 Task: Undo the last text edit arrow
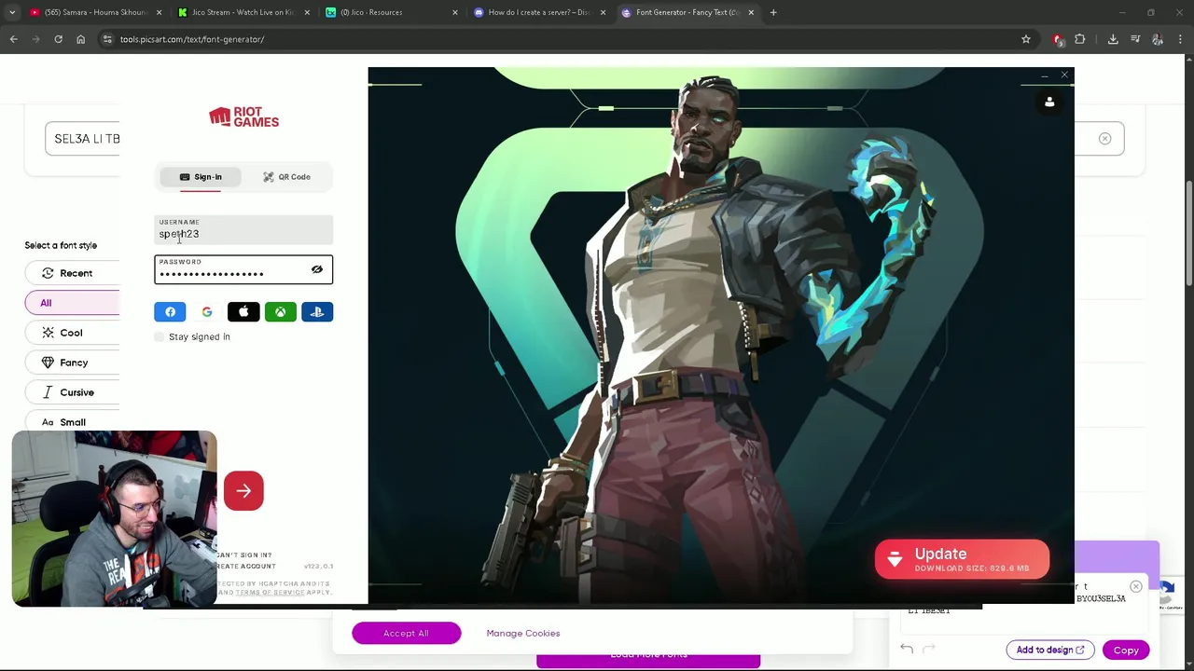tap(907, 649)
